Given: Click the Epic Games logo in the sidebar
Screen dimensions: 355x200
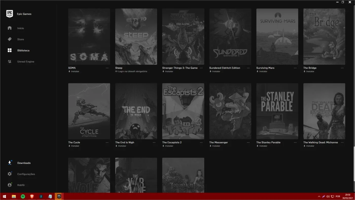Looking at the screenshot, I should point(10,14).
